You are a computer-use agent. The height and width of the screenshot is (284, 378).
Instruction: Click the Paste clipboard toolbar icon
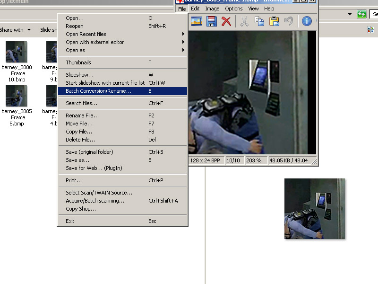[x=274, y=21]
